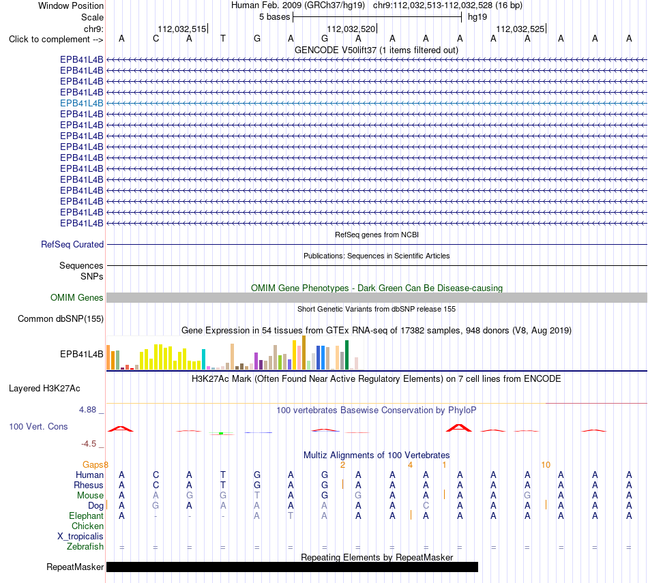Select the 'Dog' alignment row label
The width and height of the screenshot is (648, 583).
[x=95, y=505]
